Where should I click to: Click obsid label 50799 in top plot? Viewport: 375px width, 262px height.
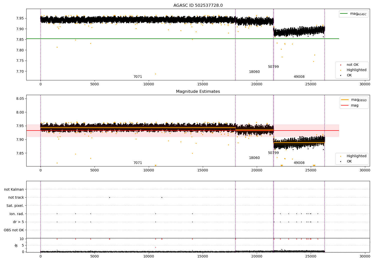pos(273,67)
